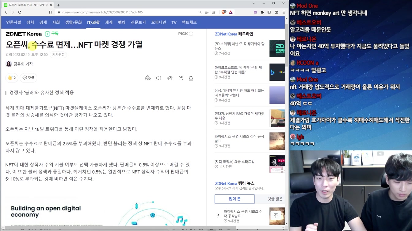Bookmark this page via bookmark icon

pyautogui.click(x=50, y=12)
